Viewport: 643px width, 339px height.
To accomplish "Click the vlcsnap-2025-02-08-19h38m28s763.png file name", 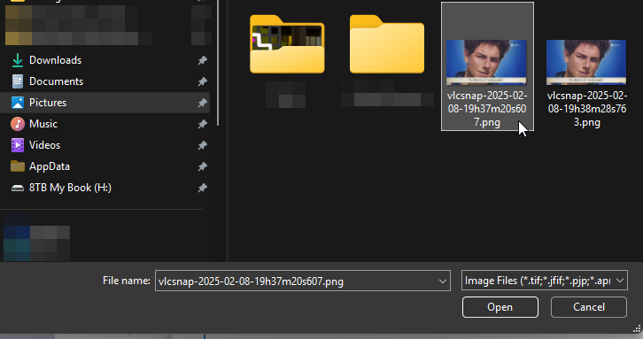I will (x=587, y=109).
